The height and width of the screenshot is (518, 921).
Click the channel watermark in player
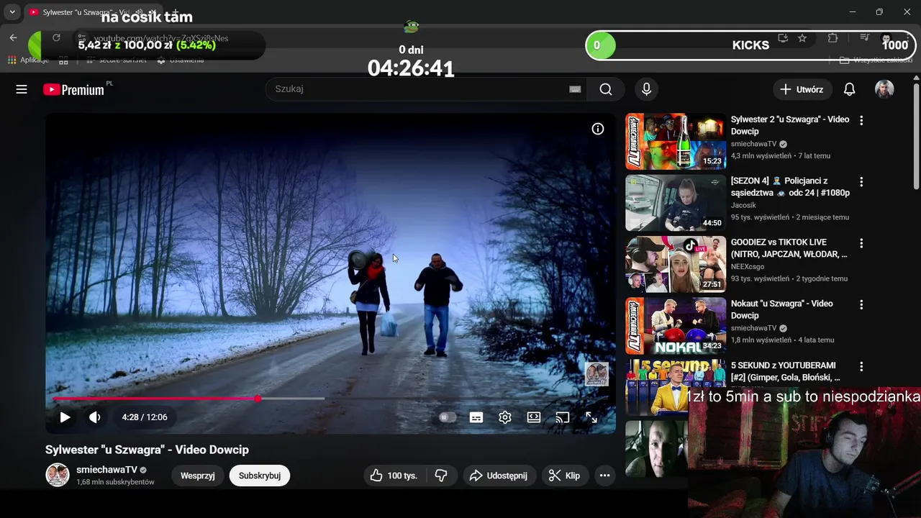tap(596, 374)
